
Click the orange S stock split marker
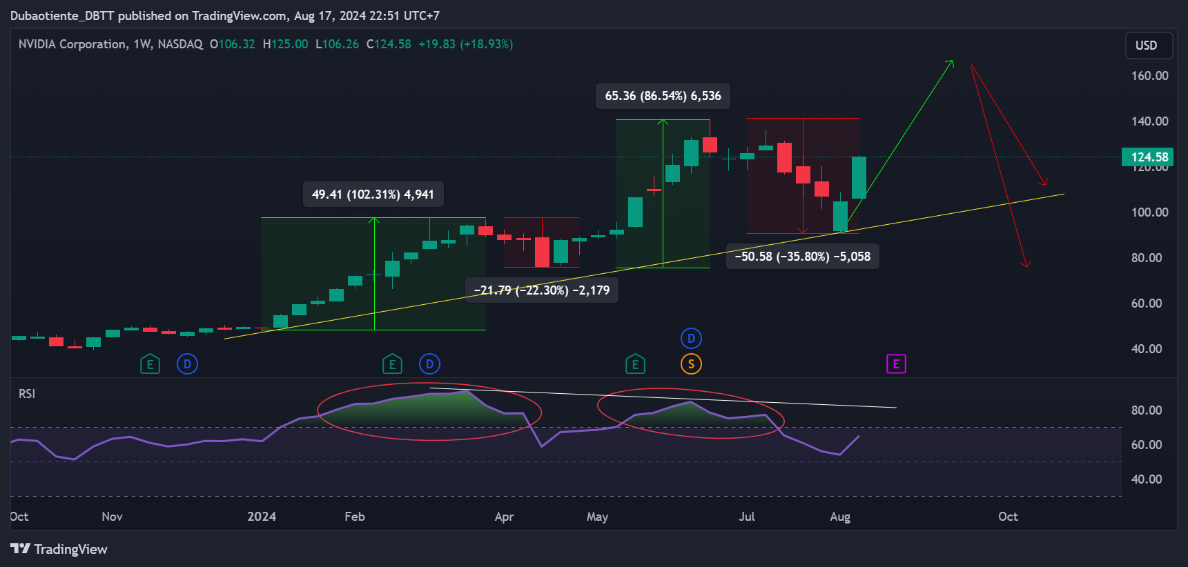pos(691,364)
